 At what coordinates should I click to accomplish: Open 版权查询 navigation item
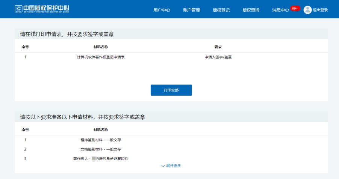pos(251,10)
